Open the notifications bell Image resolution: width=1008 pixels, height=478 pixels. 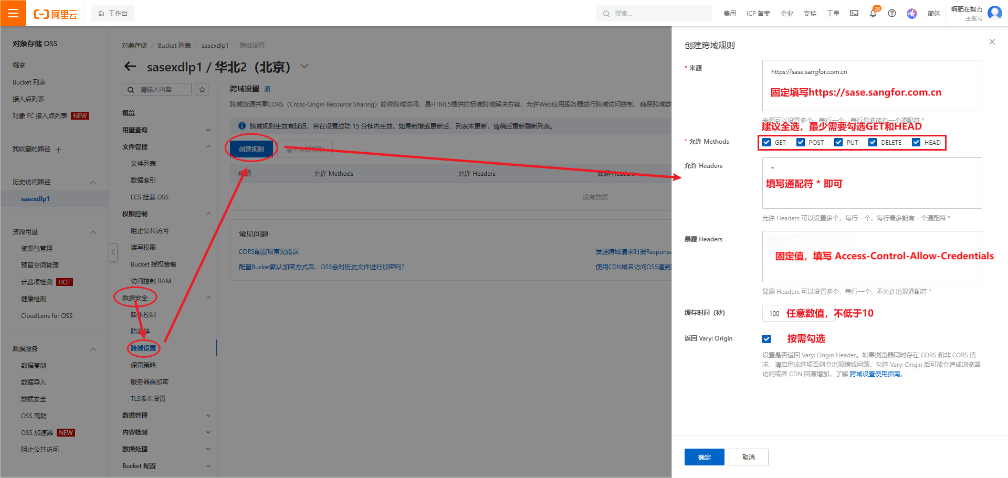pos(873,14)
